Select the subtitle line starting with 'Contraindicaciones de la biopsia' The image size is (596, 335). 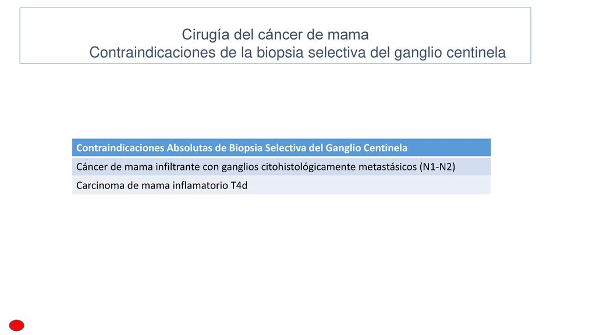tap(297, 52)
